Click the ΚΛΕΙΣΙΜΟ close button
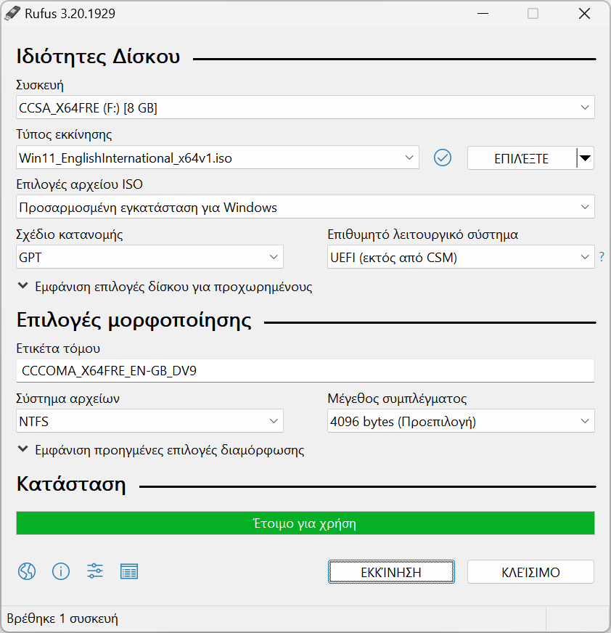The height and width of the screenshot is (633, 611). pos(530,571)
